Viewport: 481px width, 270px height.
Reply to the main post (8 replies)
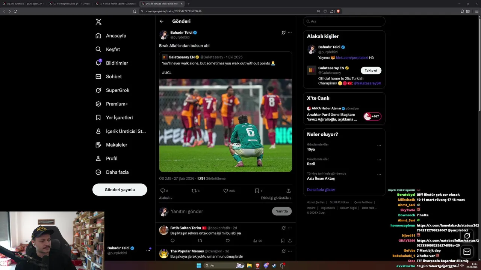164,190
